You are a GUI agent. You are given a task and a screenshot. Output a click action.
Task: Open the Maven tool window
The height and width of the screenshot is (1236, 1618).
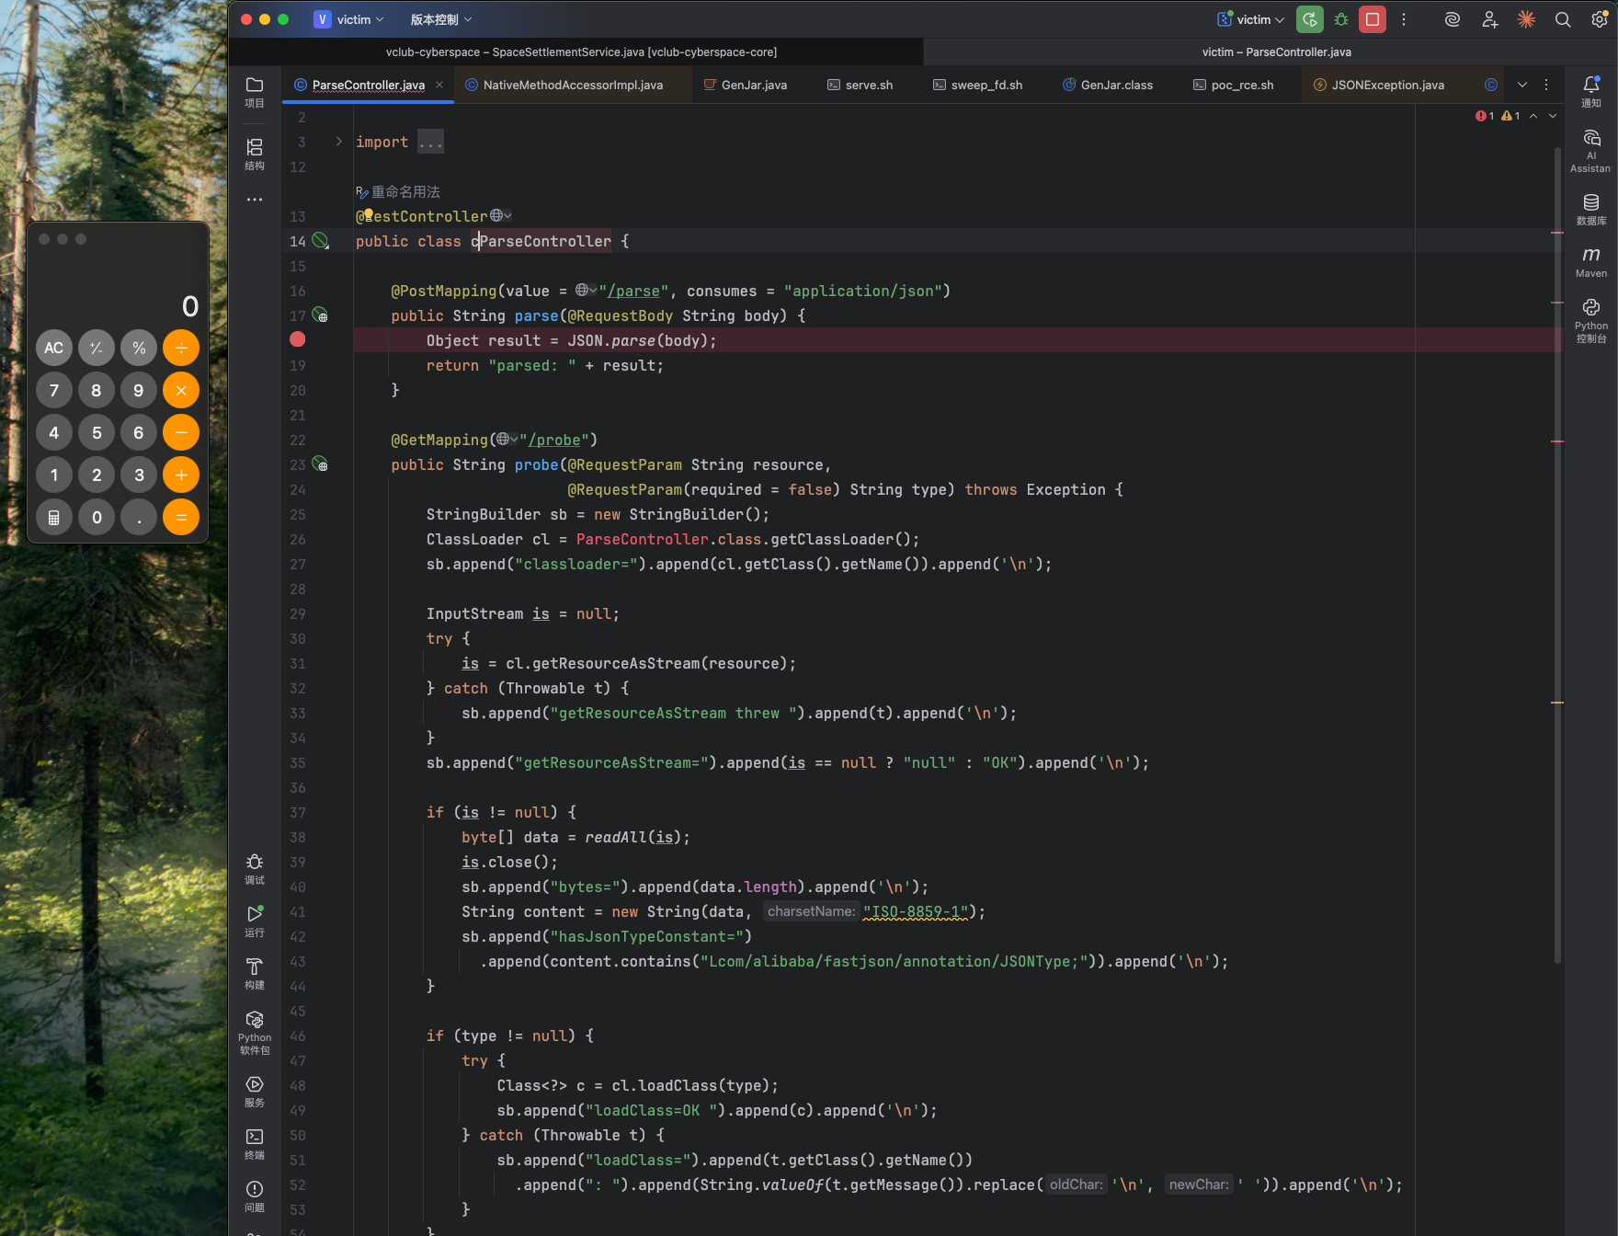(x=1591, y=261)
